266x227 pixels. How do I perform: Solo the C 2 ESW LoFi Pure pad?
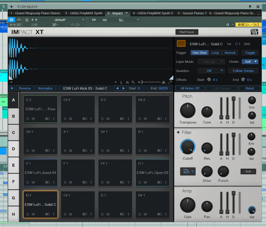tap(28, 119)
